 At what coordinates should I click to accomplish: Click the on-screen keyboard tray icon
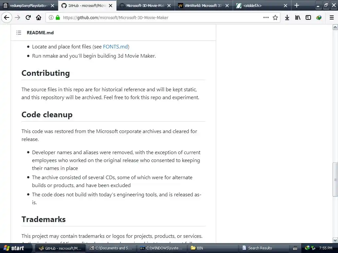295,248
